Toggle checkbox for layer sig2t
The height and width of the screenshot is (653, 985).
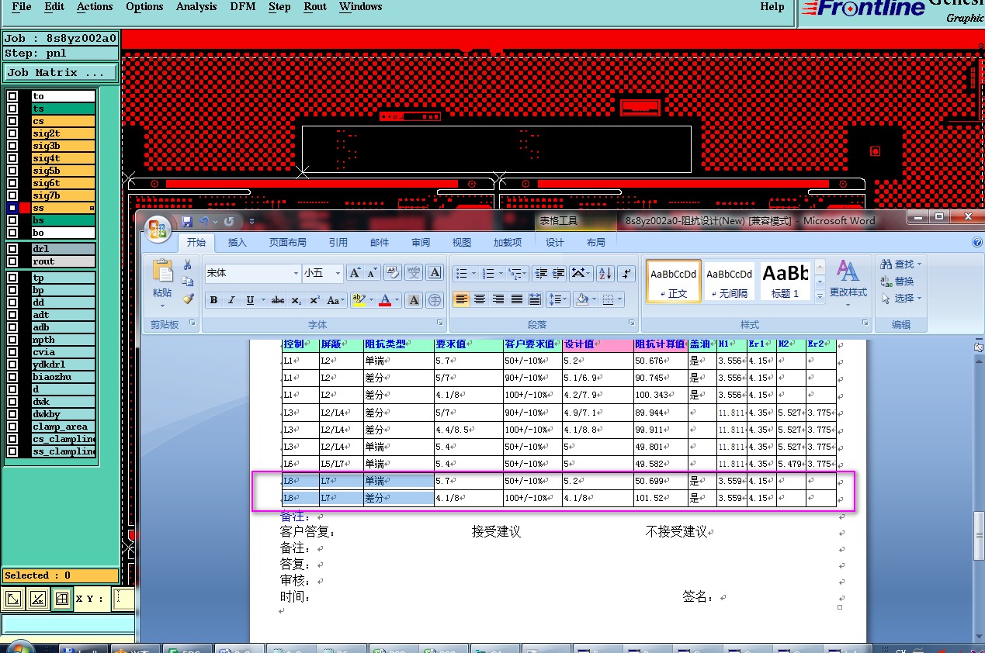(x=12, y=133)
